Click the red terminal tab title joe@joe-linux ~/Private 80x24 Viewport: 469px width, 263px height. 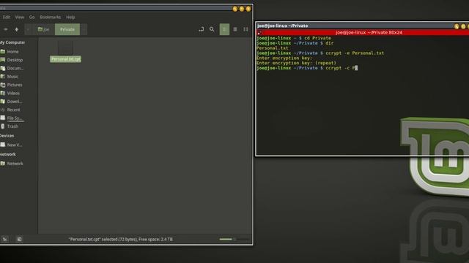369,32
